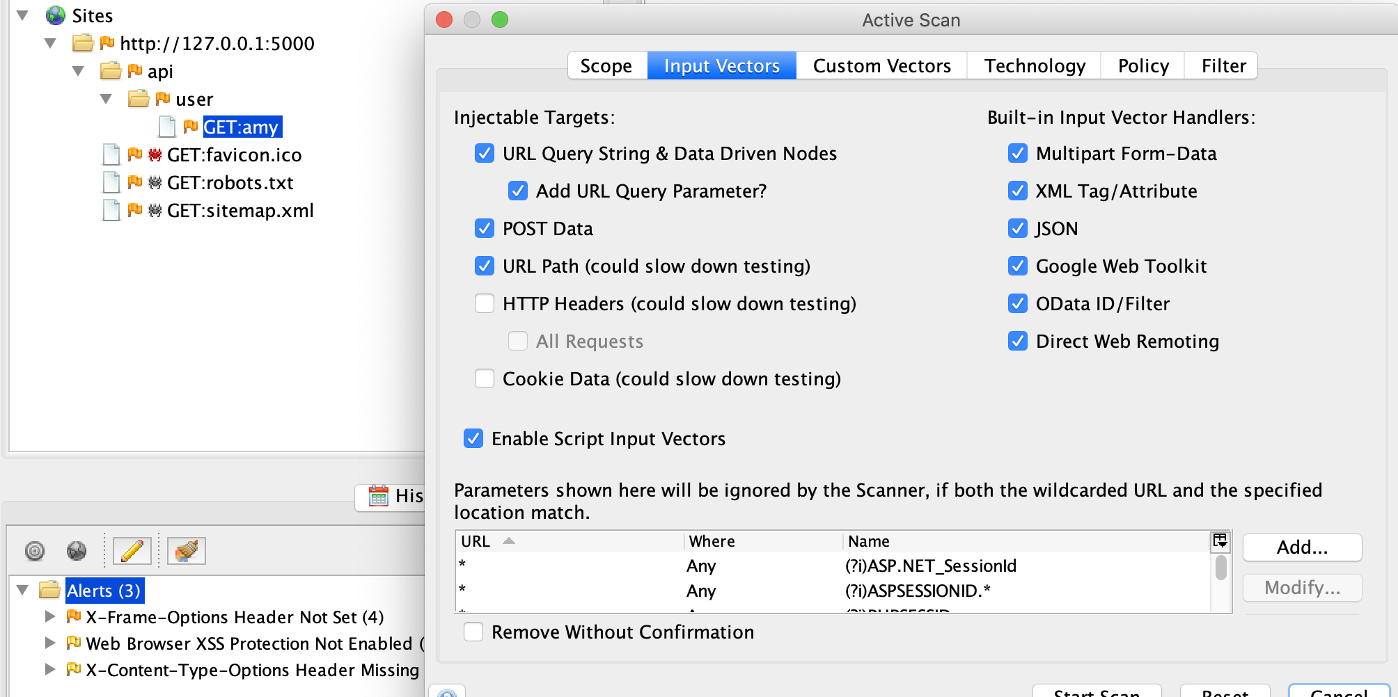Select the edit alert pencil icon

pos(132,550)
